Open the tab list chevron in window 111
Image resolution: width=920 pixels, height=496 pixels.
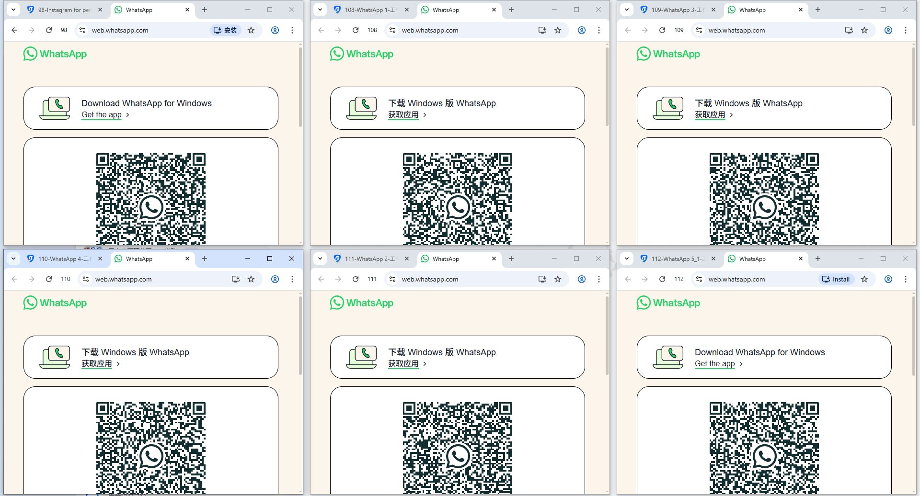(x=320, y=259)
